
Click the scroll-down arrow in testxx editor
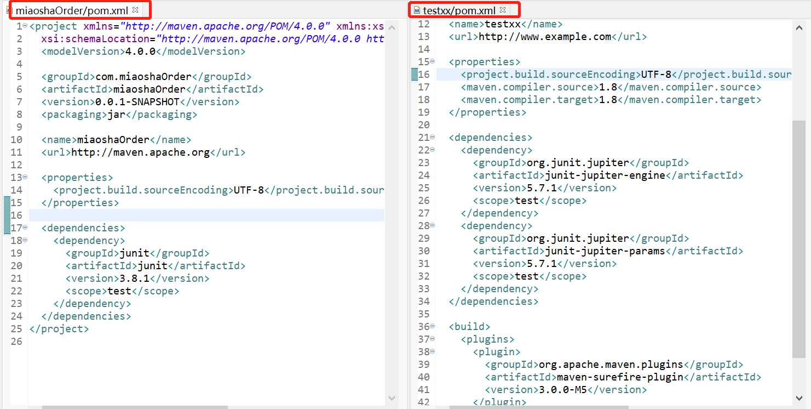click(799, 399)
